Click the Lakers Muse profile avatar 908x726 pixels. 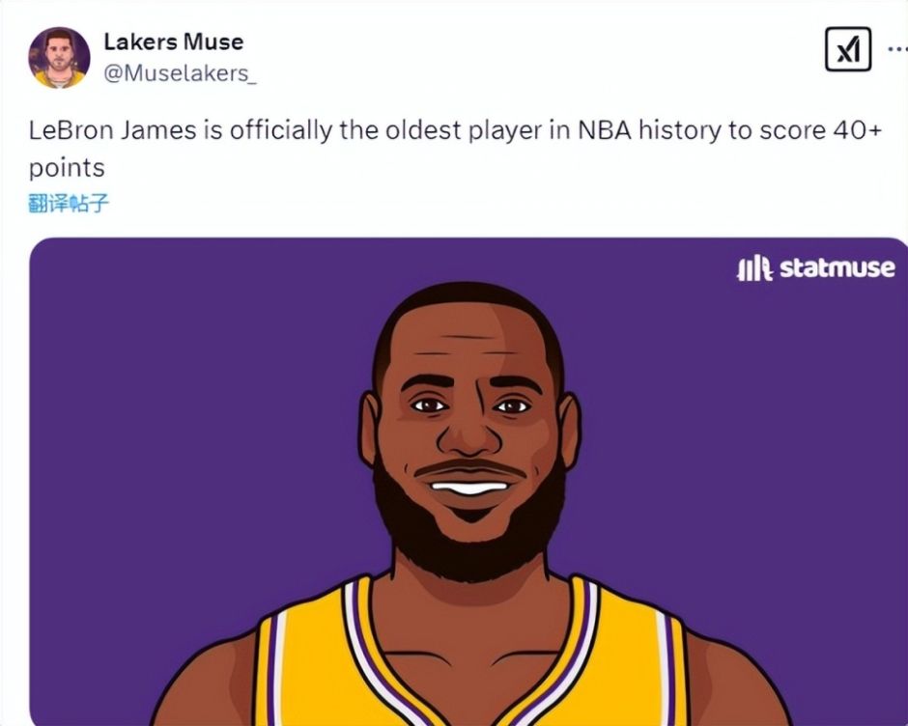[x=59, y=58]
